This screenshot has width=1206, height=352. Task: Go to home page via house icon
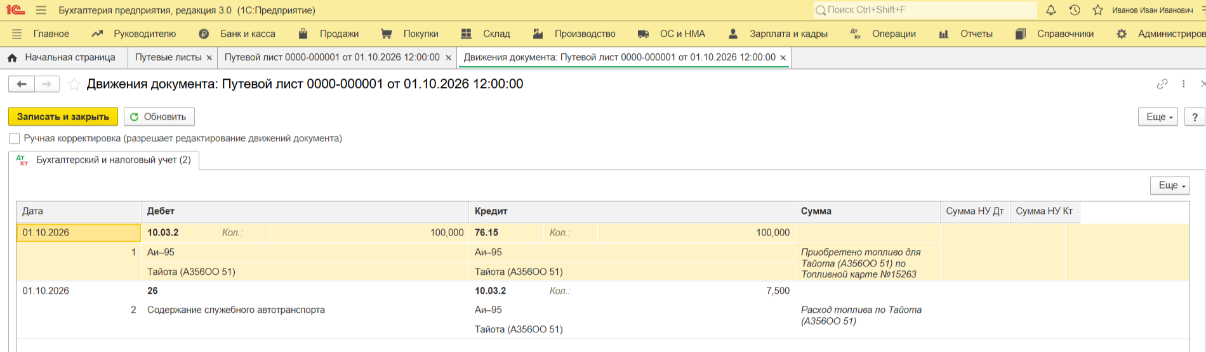pos(13,58)
